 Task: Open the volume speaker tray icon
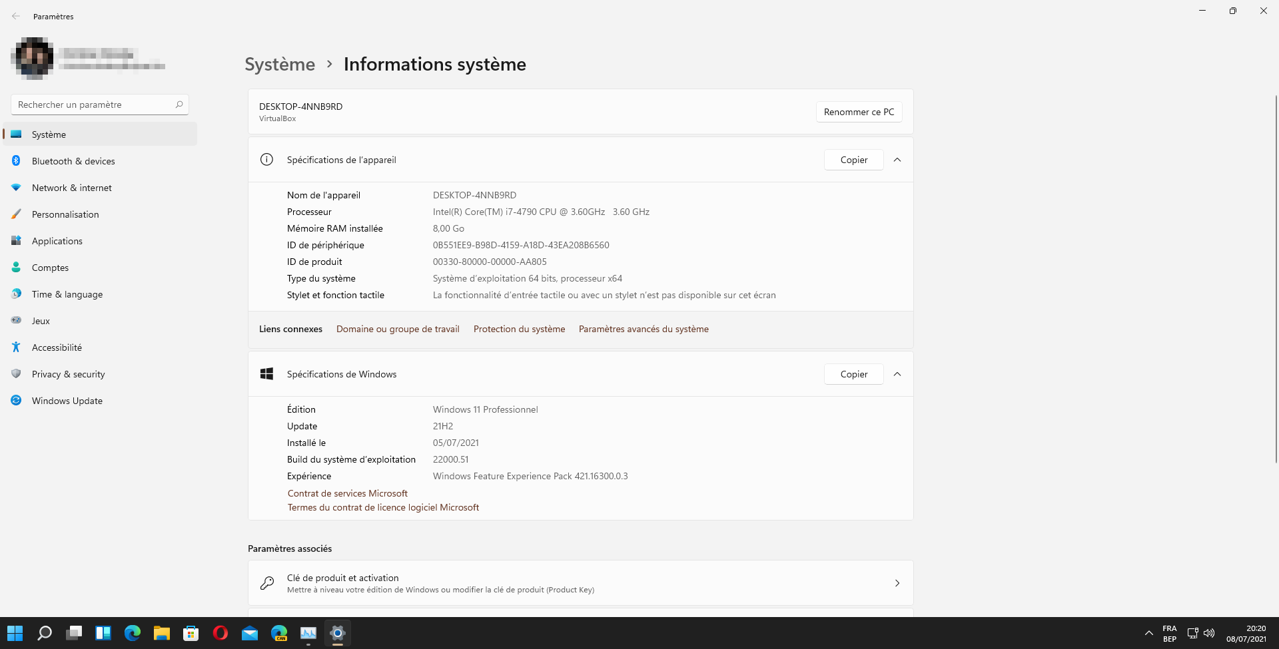pos(1209,633)
